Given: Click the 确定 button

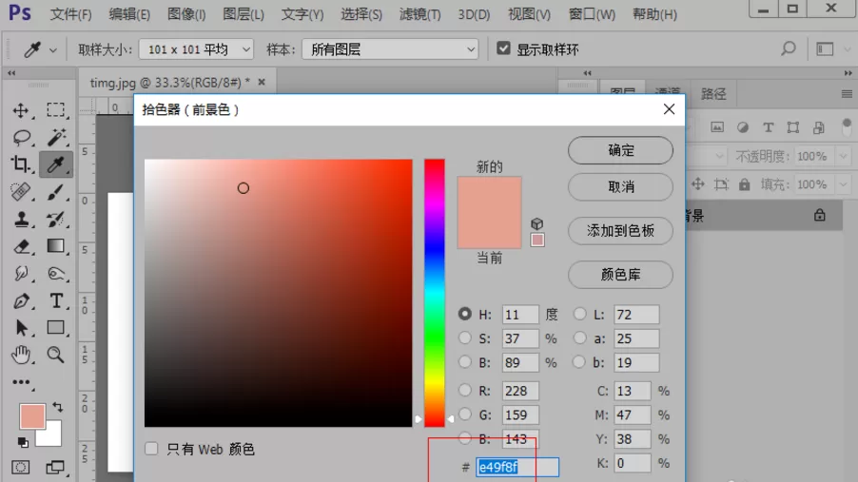Looking at the screenshot, I should (620, 150).
